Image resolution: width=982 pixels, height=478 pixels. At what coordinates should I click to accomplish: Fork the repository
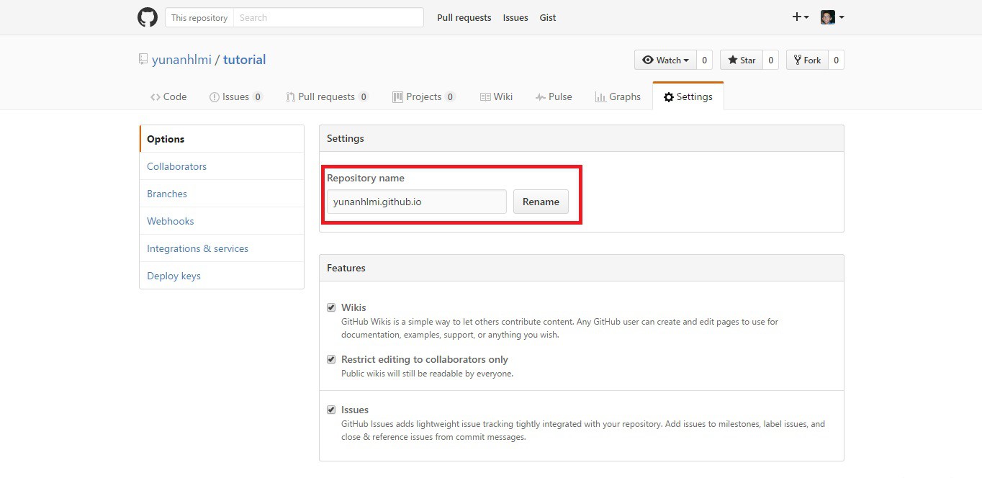tap(808, 60)
